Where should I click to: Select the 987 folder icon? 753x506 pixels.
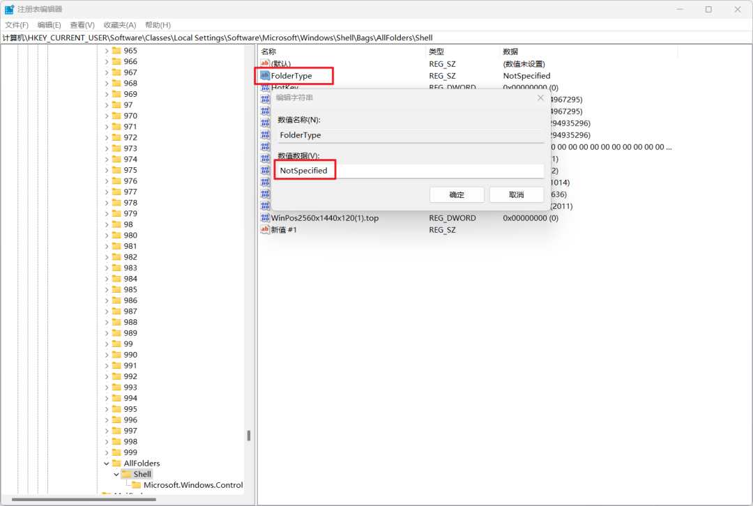coord(116,311)
